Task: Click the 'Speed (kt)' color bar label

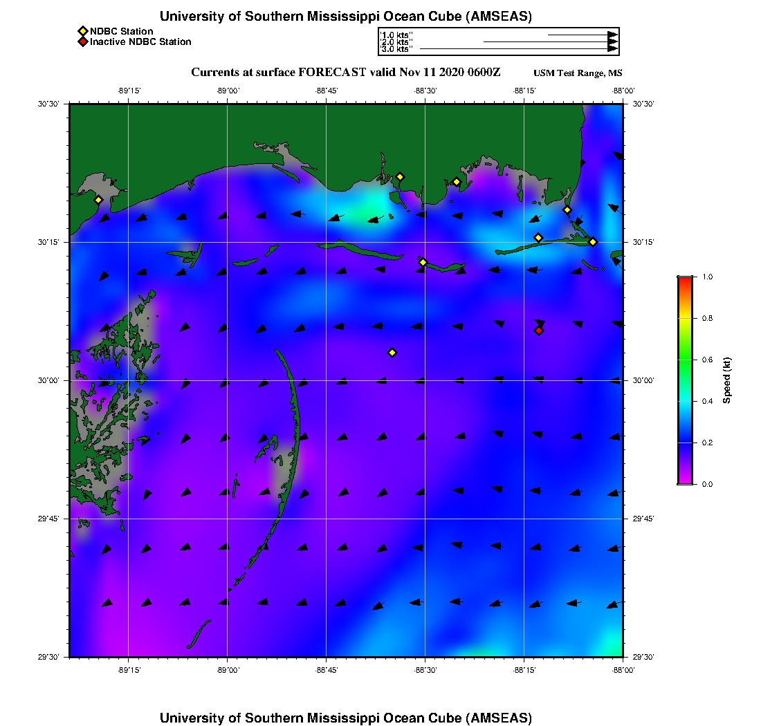Action: [x=726, y=381]
